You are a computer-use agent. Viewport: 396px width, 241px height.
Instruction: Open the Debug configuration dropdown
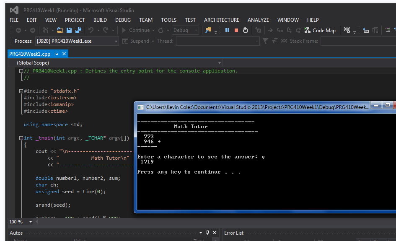(185, 30)
